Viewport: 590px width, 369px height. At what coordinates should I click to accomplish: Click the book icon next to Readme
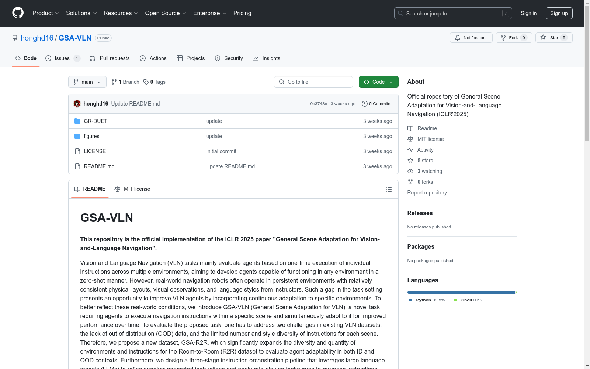410,128
